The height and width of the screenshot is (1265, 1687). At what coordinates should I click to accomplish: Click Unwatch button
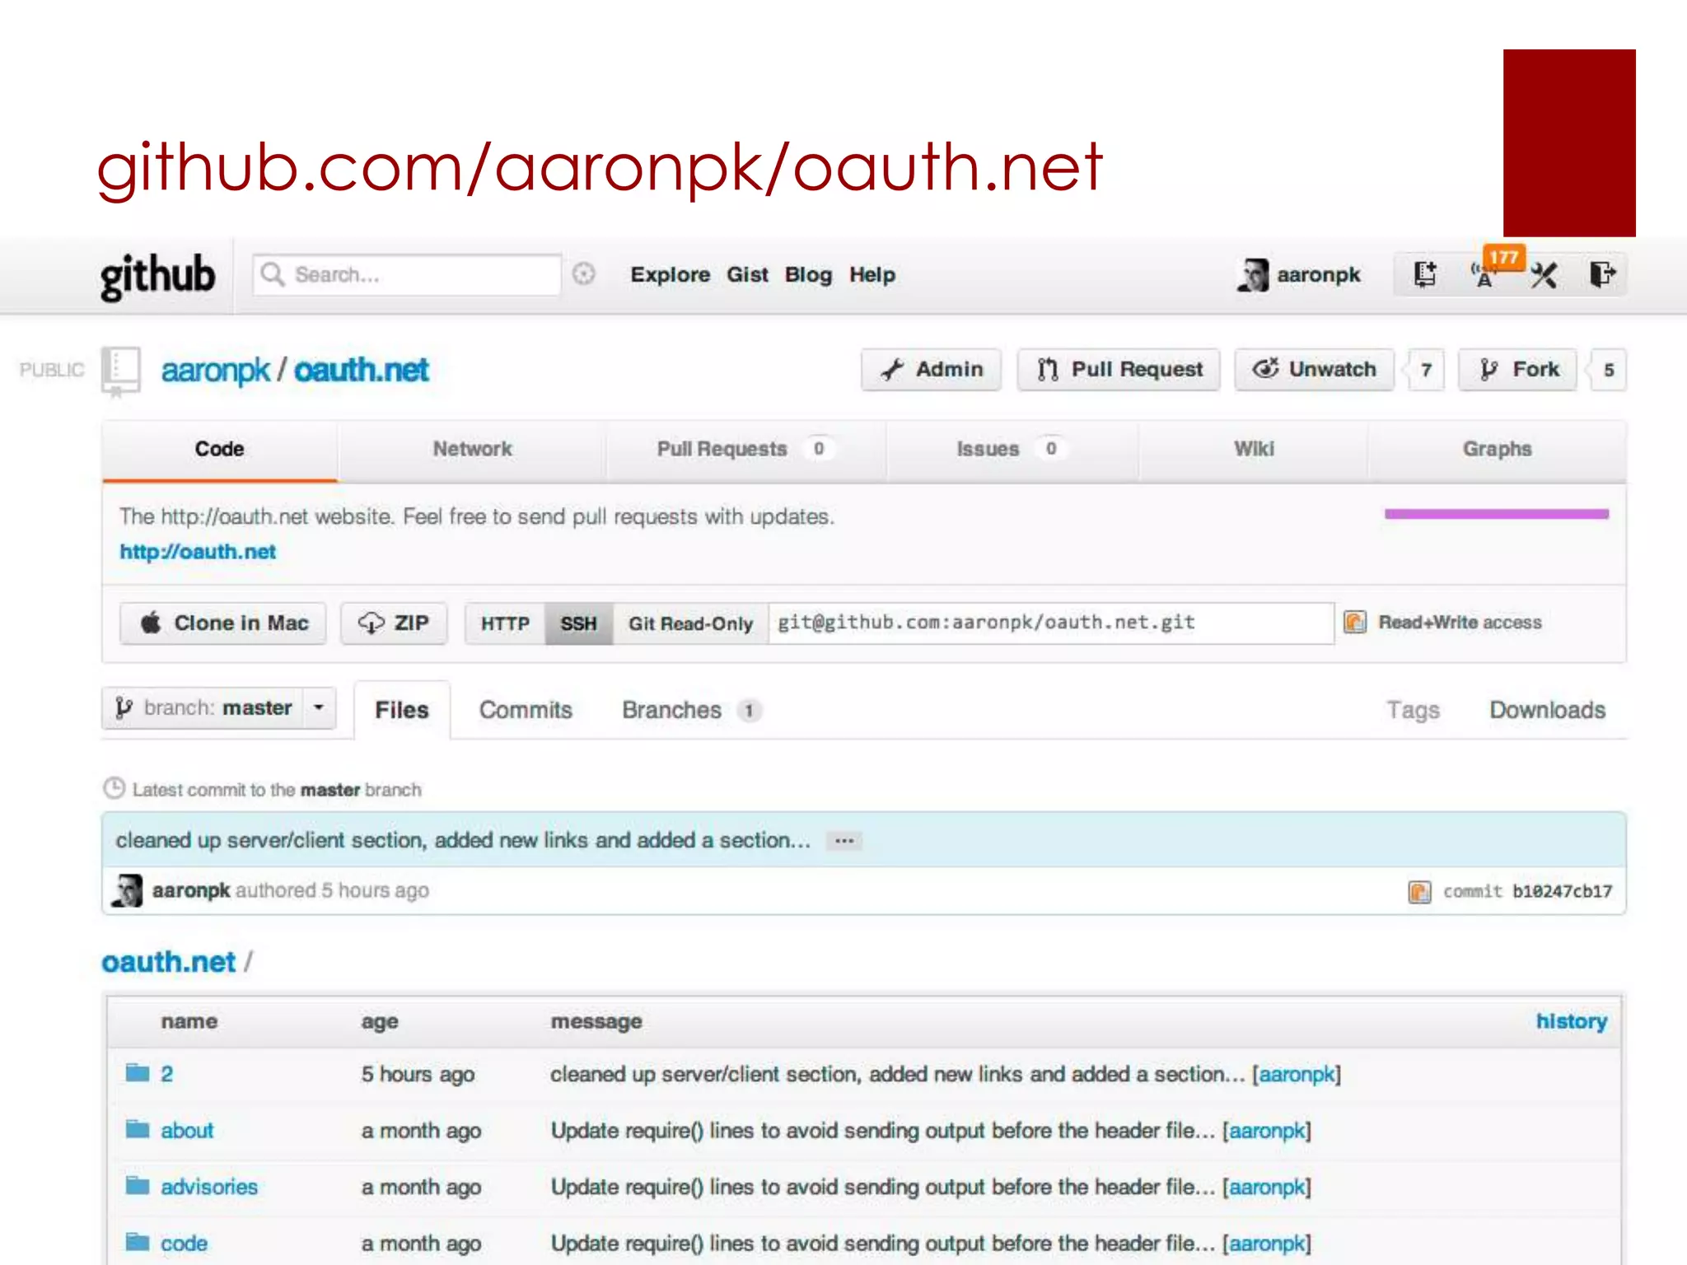pyautogui.click(x=1314, y=370)
